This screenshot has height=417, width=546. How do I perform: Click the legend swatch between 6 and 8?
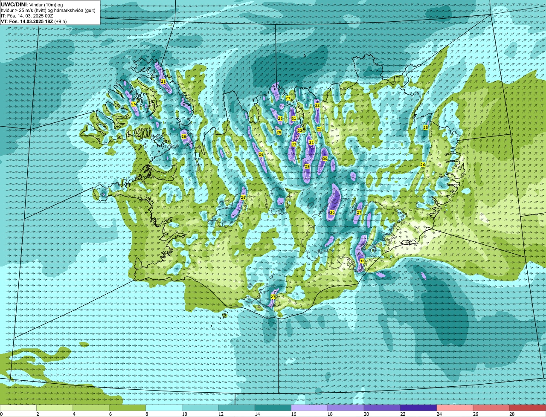(128, 408)
